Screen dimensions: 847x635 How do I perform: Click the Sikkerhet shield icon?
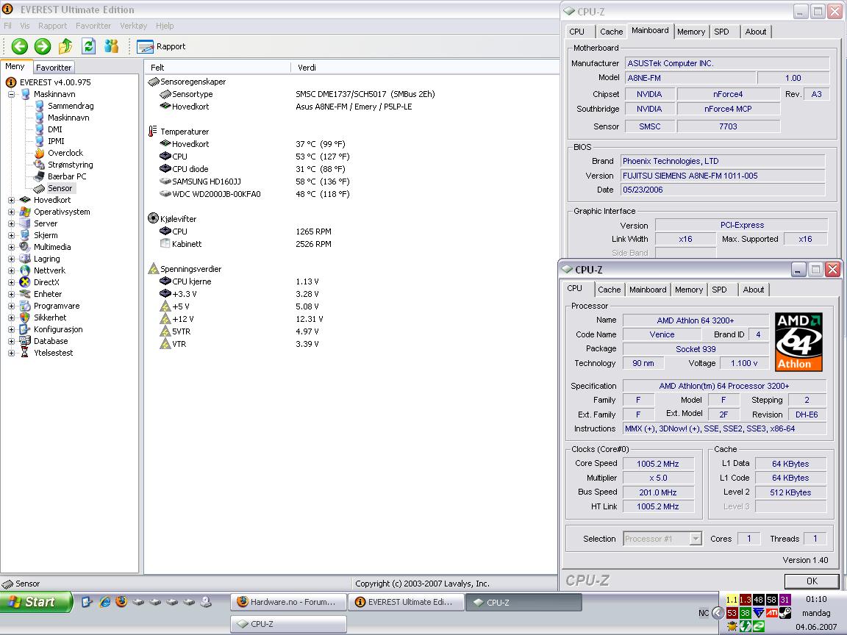coord(25,317)
